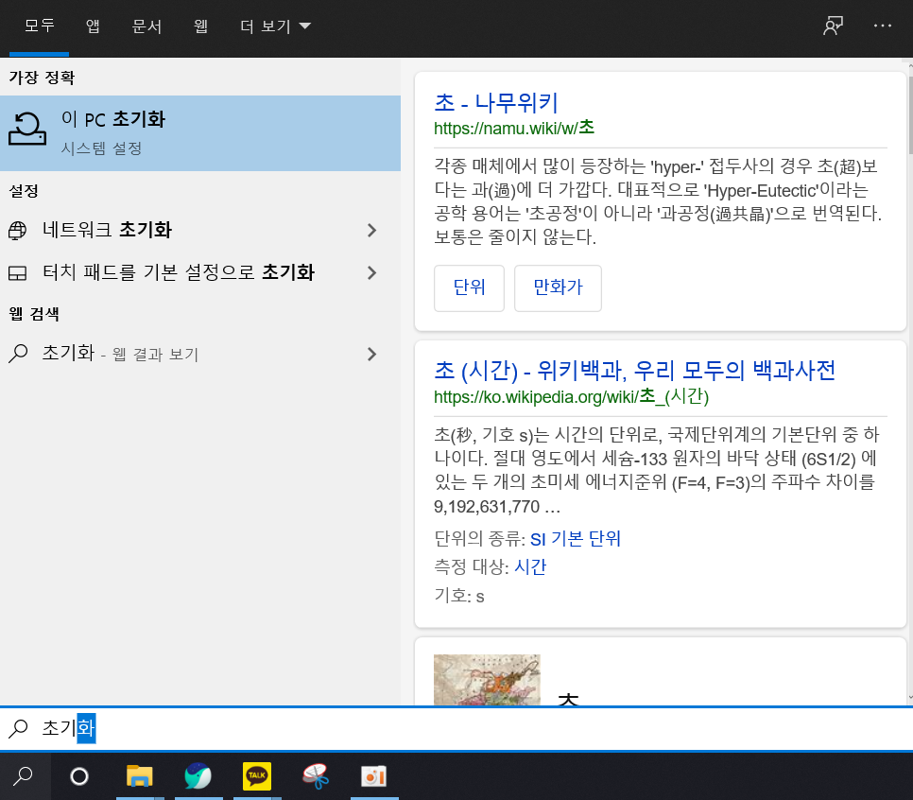Open the 시간 measurement link
The image size is (913, 800).
pos(530,566)
